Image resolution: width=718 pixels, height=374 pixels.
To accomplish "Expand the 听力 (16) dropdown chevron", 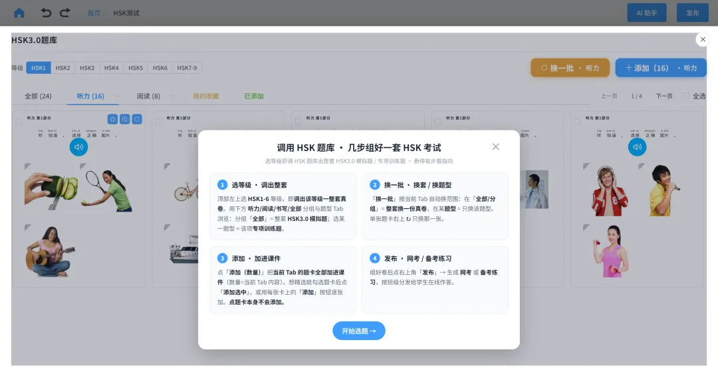I will tap(117, 96).
